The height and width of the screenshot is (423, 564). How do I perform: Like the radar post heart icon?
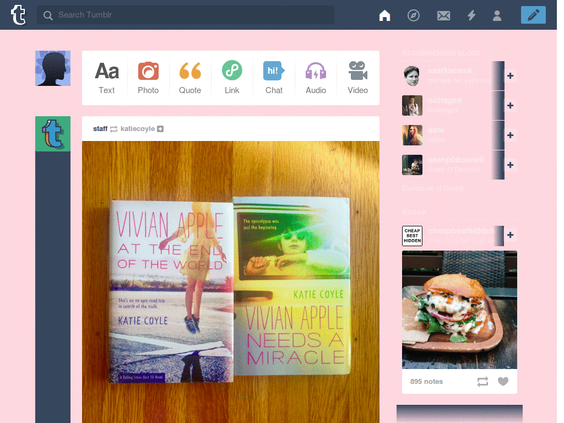[503, 381]
